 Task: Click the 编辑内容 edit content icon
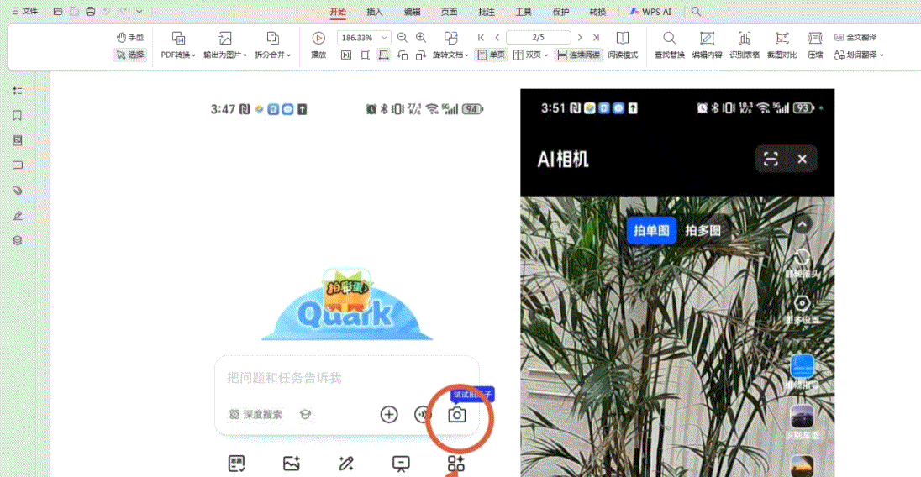click(707, 45)
